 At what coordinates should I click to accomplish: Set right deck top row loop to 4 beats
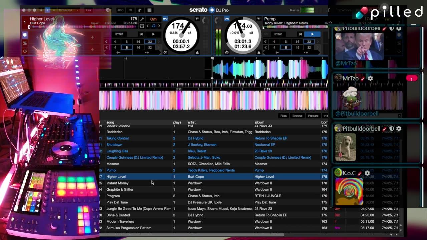pos(274,42)
